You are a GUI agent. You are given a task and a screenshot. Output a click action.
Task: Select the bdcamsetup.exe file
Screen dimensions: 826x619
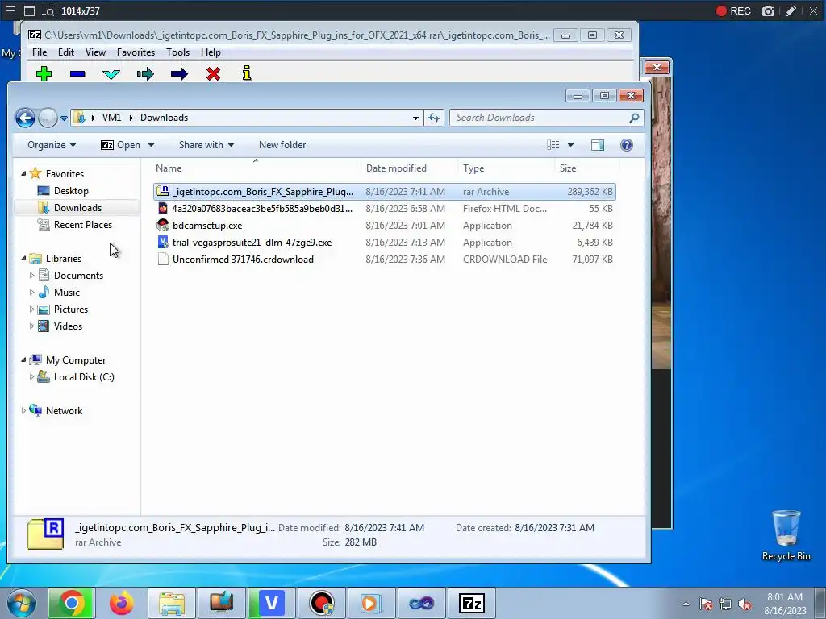tap(385, 226)
